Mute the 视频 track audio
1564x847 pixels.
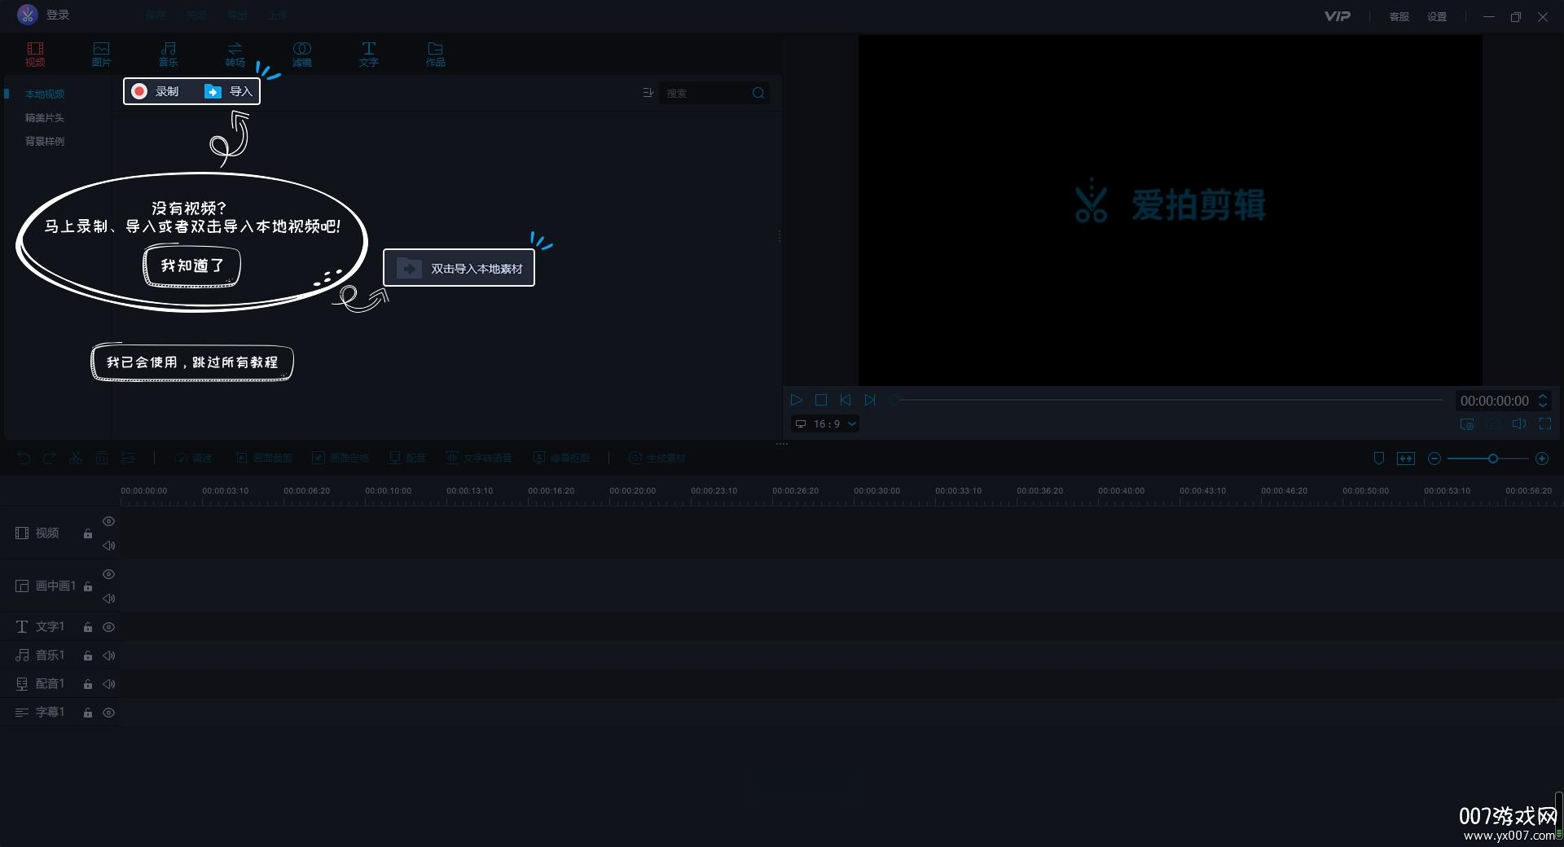pos(108,546)
